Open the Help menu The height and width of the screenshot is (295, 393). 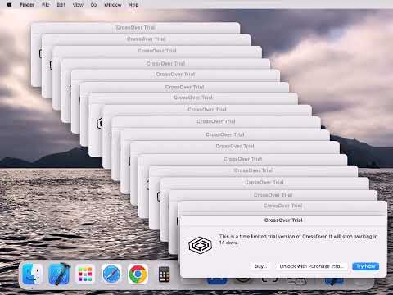tap(133, 5)
